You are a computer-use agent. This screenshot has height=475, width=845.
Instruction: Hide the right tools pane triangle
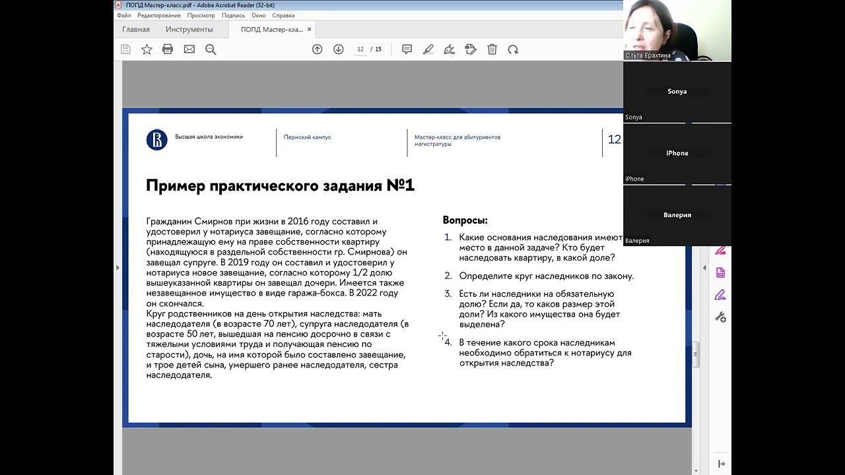pos(704,267)
